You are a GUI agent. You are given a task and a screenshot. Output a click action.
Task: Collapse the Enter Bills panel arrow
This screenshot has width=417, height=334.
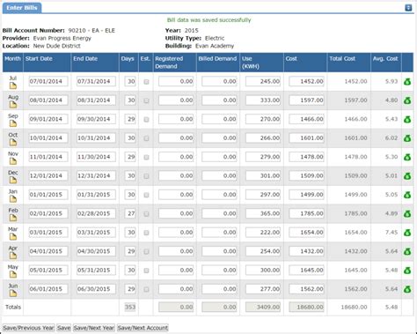(x=408, y=8)
